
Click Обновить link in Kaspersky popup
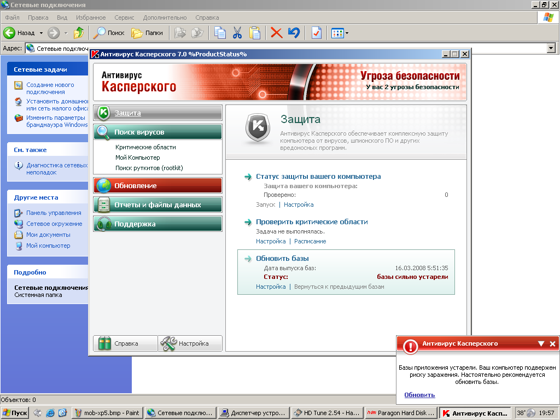click(x=419, y=395)
